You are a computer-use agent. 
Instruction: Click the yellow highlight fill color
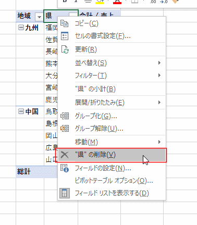(x=100, y=2)
